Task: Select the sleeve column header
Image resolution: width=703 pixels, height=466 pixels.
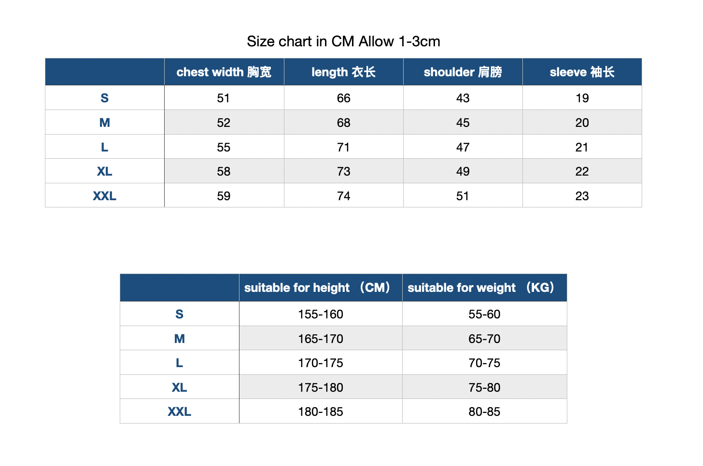Action: (582, 72)
